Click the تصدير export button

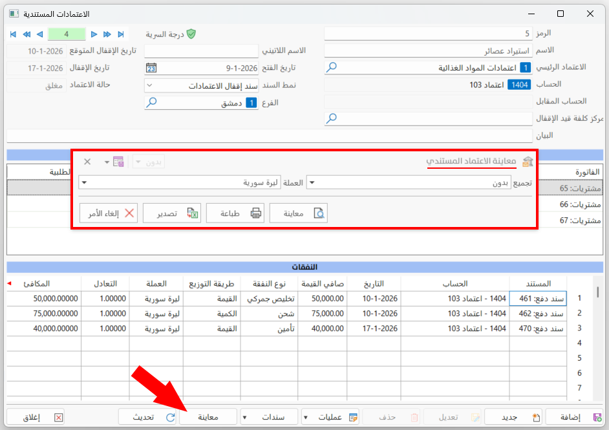coord(172,213)
